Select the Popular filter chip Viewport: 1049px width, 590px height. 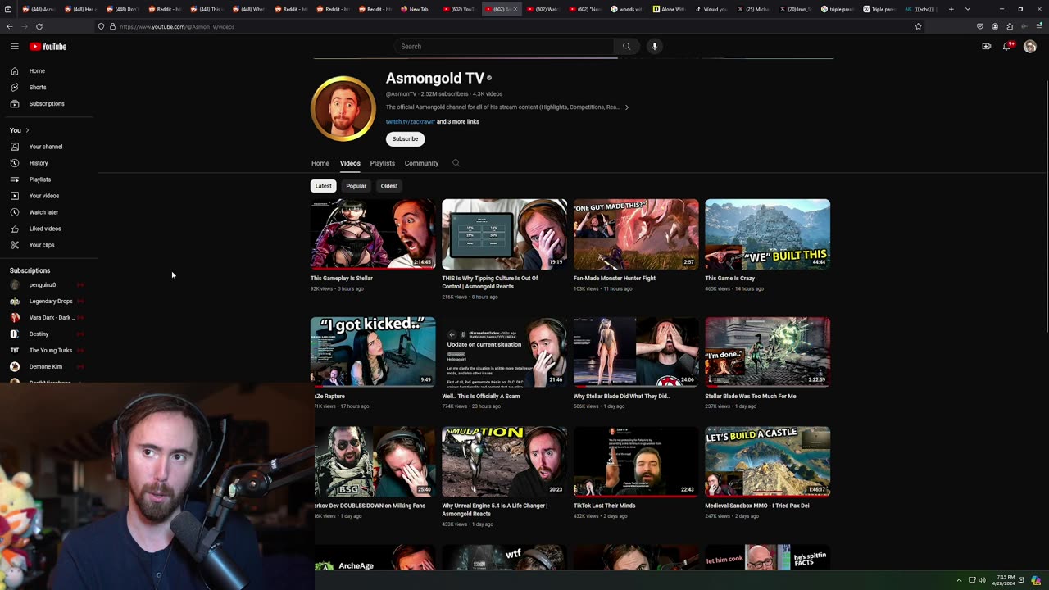[356, 186]
